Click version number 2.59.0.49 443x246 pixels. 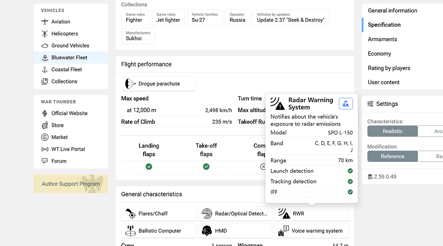tap(385, 177)
